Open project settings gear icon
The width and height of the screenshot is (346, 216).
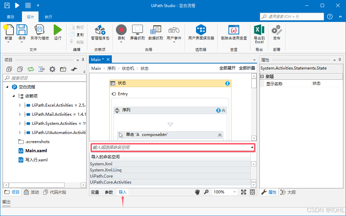coord(52,69)
